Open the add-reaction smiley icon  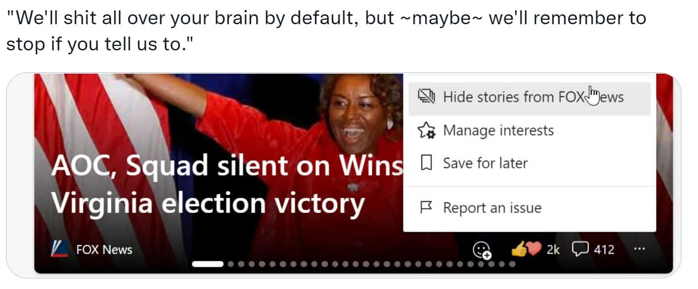(x=482, y=250)
